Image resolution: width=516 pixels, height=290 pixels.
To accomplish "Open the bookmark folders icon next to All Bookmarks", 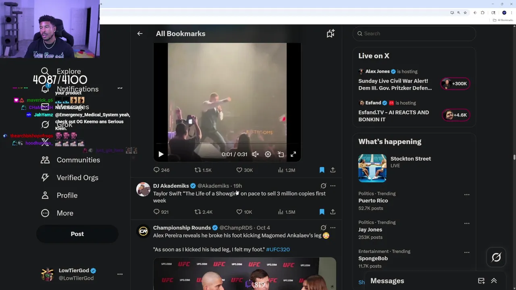I will [x=331, y=33].
